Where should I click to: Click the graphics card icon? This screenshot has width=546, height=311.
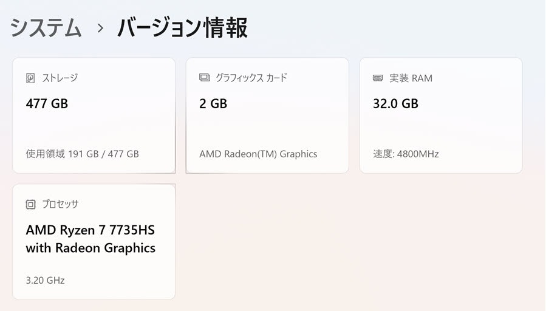coord(204,78)
